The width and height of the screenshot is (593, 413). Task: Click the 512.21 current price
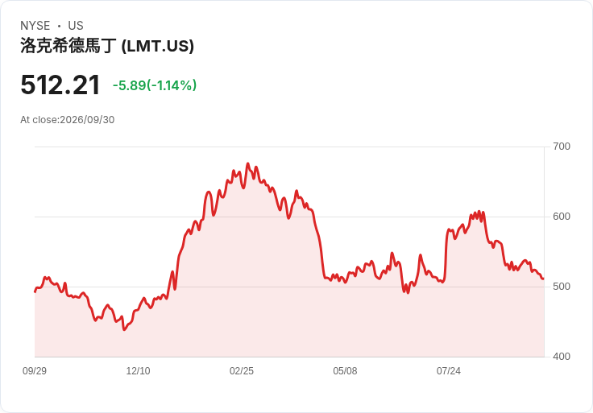click(x=60, y=85)
